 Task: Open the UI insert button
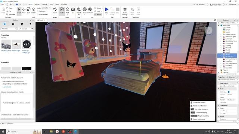pyautogui.click(x=73, y=10)
